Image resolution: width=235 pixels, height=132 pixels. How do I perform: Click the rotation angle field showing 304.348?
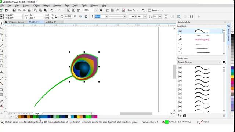pyautogui.click(x=68, y=16)
